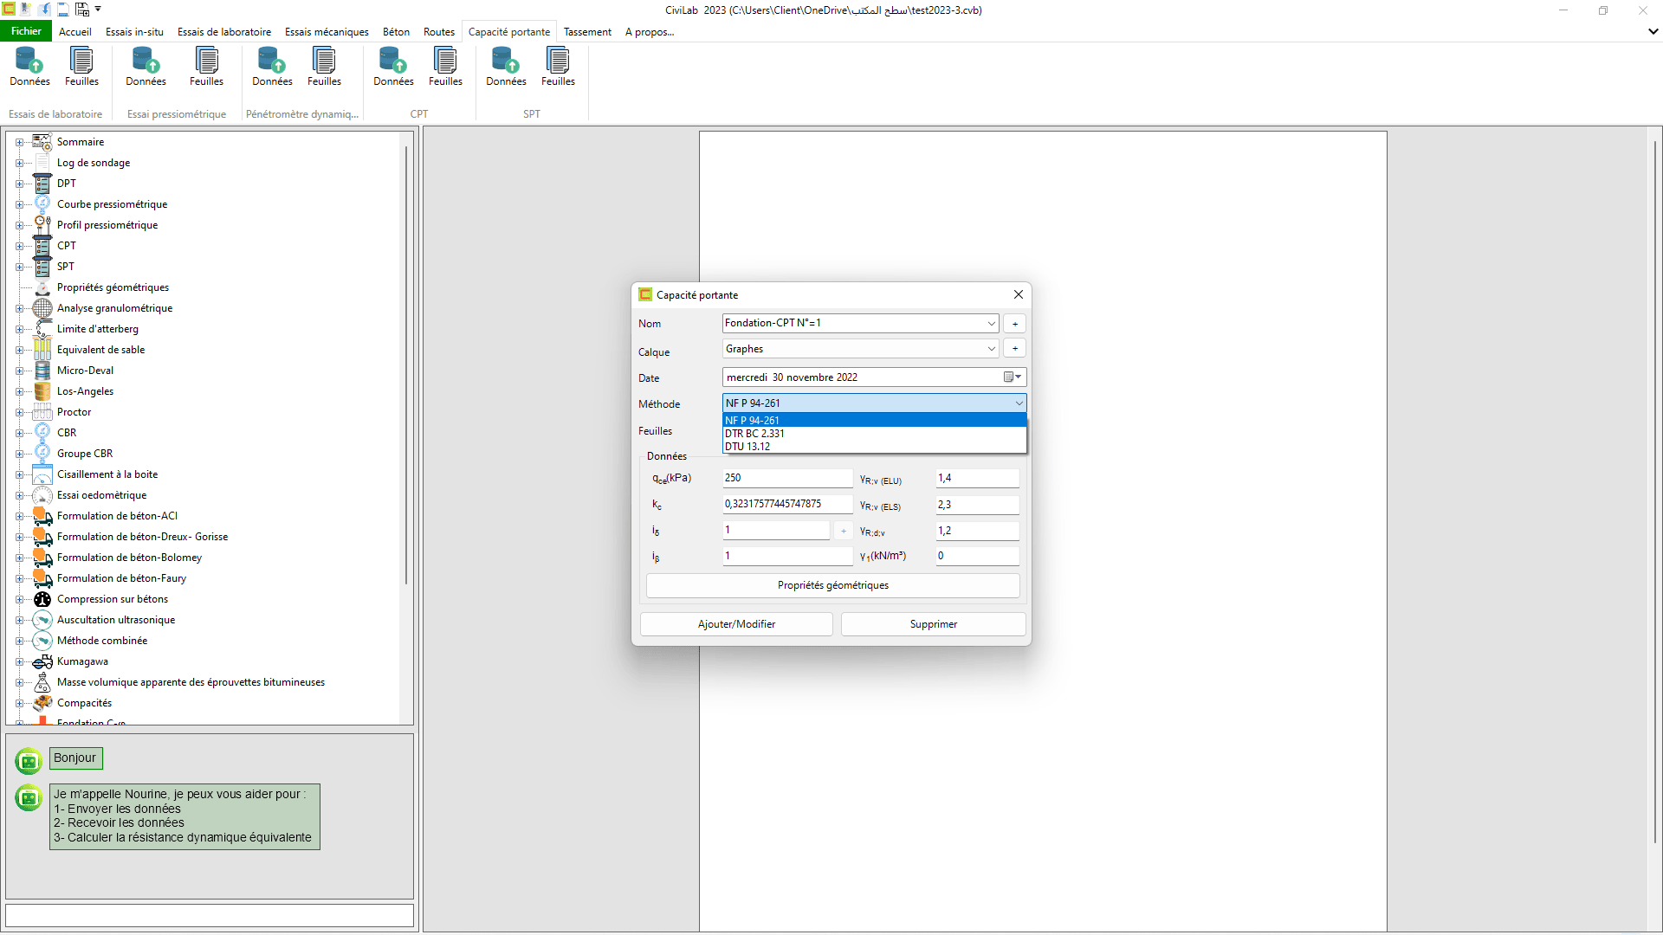The width and height of the screenshot is (1663, 935).
Task: Open the A propos... tab
Action: tap(650, 32)
